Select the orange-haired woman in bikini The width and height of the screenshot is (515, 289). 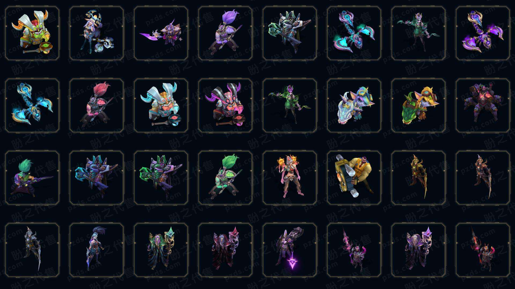[x=290, y=178]
